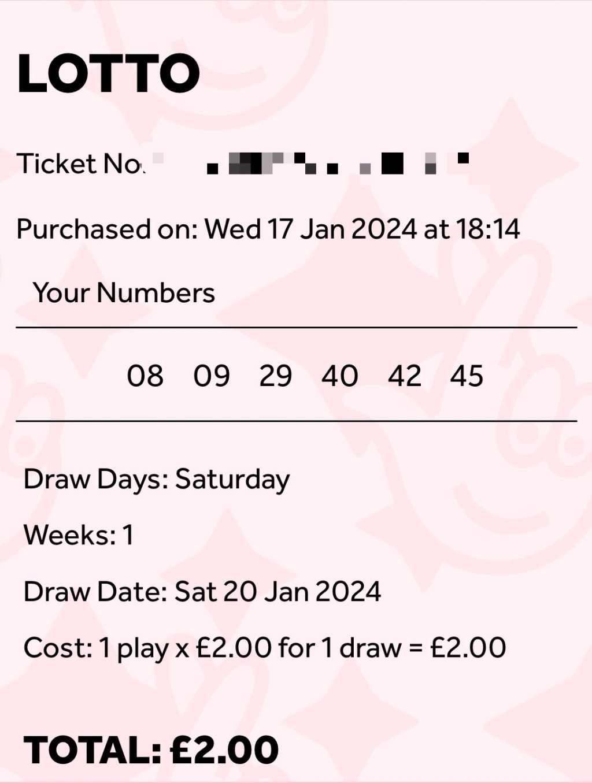The image size is (592, 783).
Task: Click the Weeks: 1 line
Action: coord(79,535)
